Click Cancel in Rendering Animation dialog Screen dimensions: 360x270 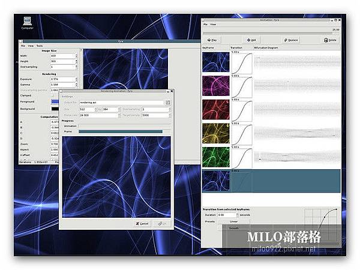coord(142,224)
